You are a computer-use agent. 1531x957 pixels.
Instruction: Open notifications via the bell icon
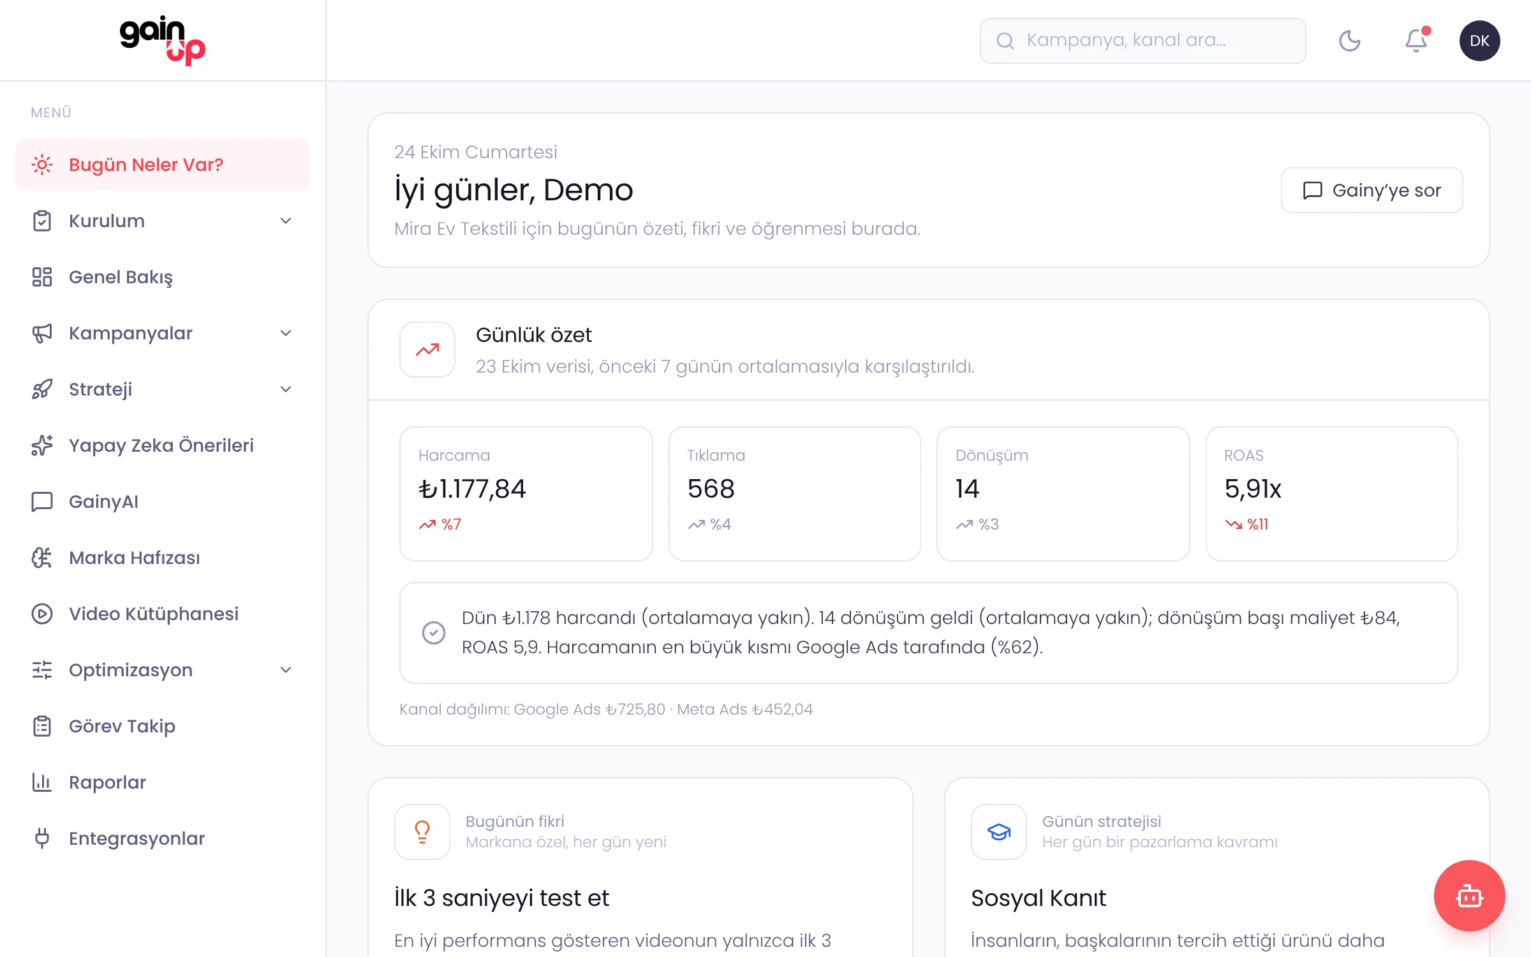pyautogui.click(x=1416, y=41)
